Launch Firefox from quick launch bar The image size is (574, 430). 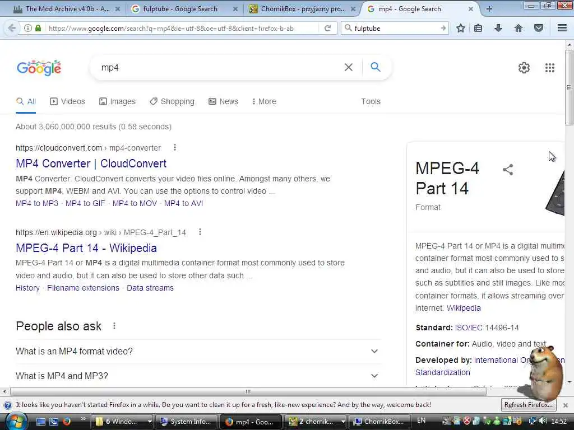click(67, 421)
